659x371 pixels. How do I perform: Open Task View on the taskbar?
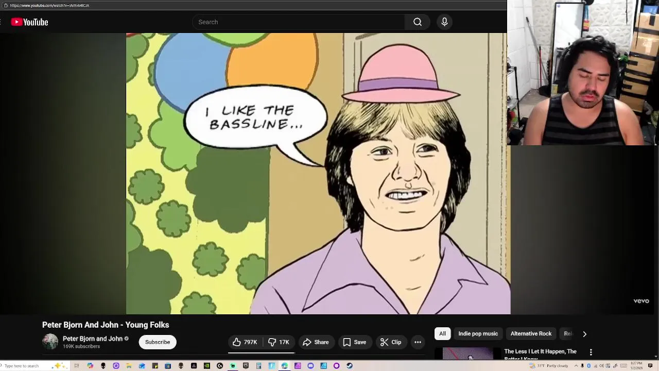coord(77,366)
